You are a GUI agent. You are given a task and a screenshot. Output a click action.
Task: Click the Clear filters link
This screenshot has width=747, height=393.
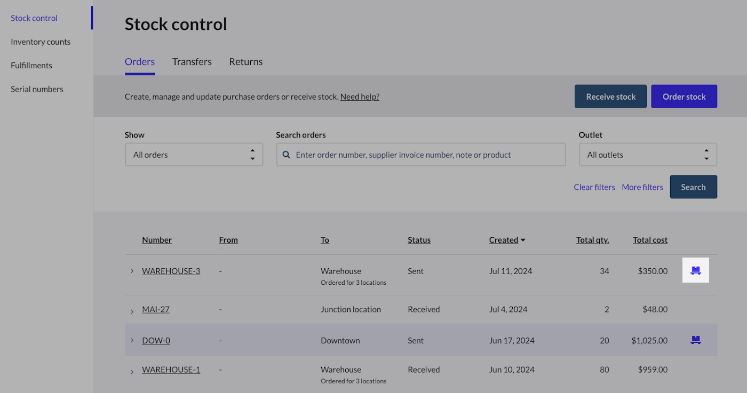[594, 187]
